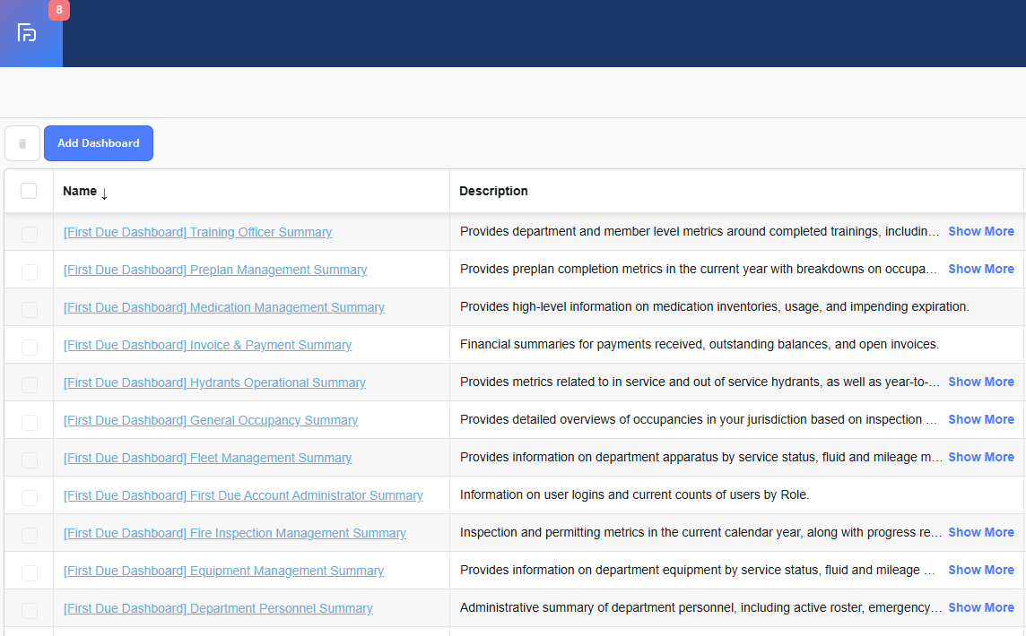
Task: Toggle the select-all checkbox in header
Action: [29, 191]
